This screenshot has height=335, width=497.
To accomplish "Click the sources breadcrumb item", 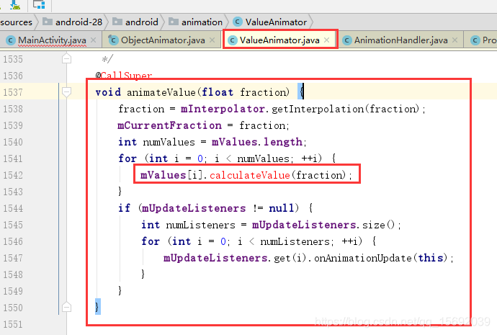I will [x=16, y=22].
